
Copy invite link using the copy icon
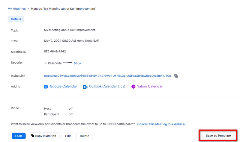pyautogui.click(x=176, y=76)
